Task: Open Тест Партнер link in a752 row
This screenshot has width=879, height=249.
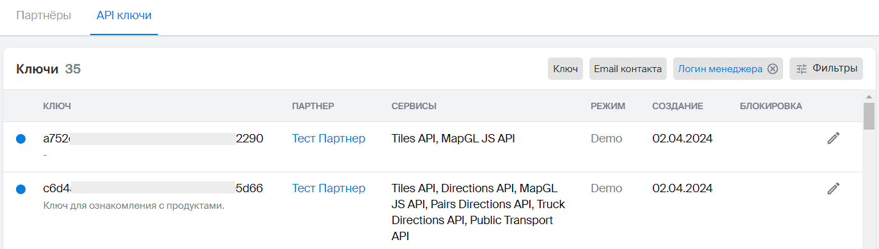Action: click(x=329, y=139)
